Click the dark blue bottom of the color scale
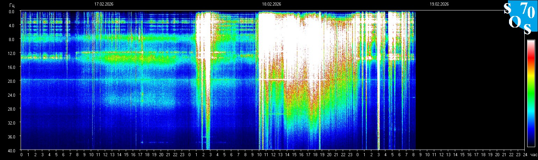 [x=531, y=143]
